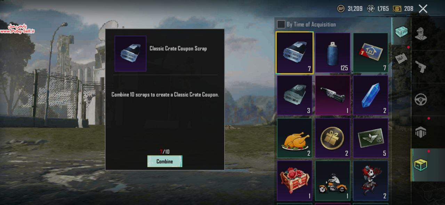Select the red-haired character item
Viewport: 445px width, 205px height.
[x=371, y=180]
